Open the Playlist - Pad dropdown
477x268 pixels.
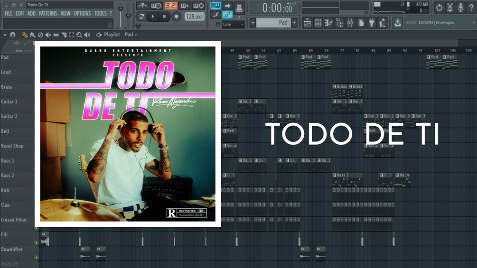pos(121,35)
